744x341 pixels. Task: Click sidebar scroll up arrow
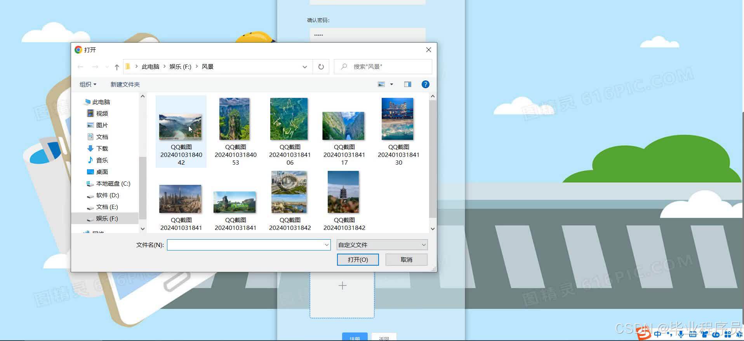point(143,96)
